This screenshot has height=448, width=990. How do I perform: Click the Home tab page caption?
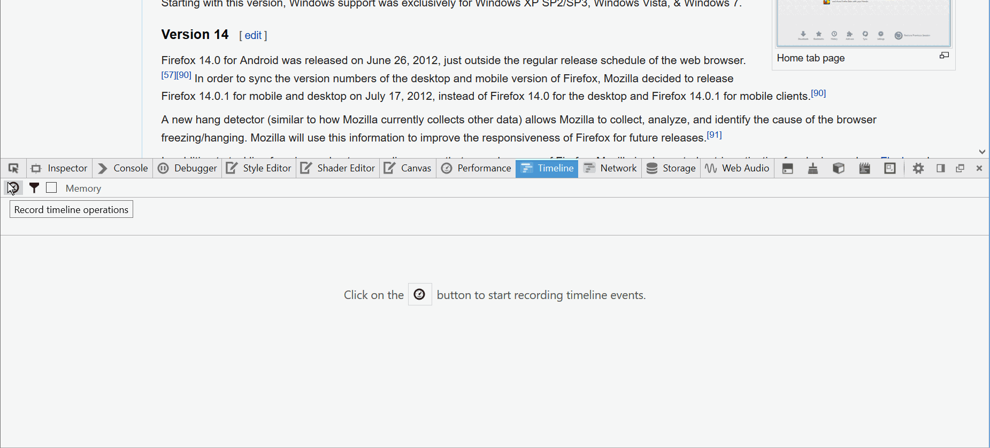[x=811, y=58]
